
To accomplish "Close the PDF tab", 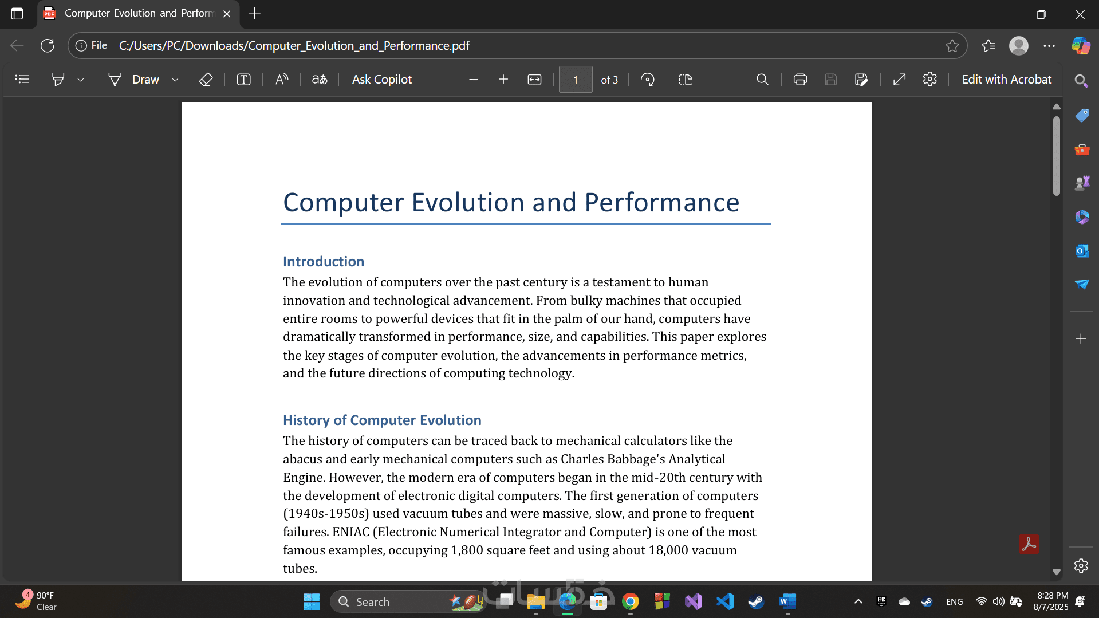I will click(x=227, y=14).
